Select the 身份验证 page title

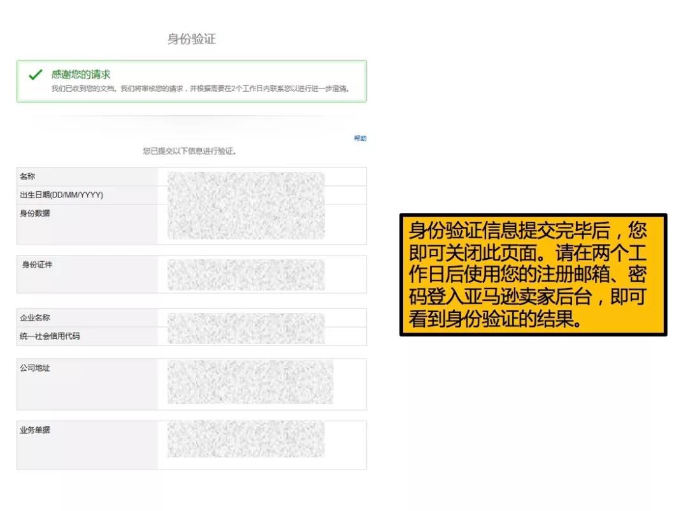coord(190,40)
